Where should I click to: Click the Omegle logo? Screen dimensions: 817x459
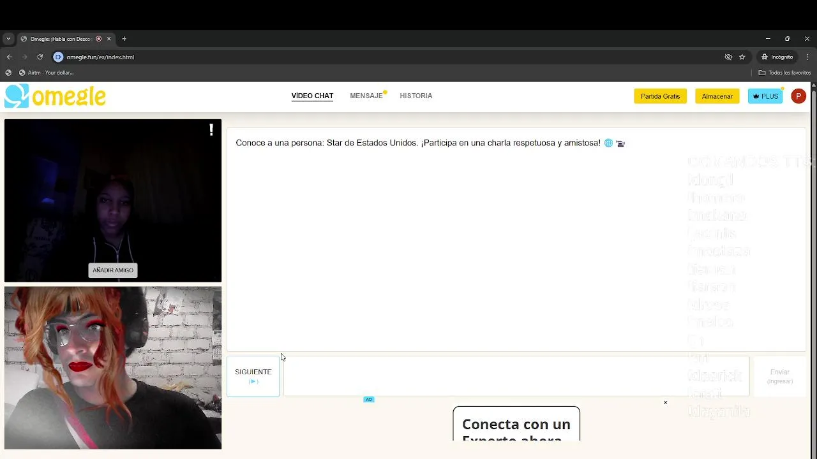[55, 96]
